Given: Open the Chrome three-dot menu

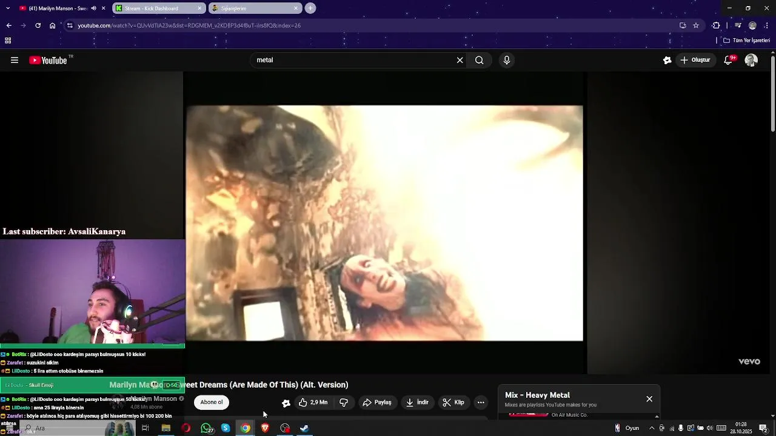Looking at the screenshot, I should pyautogui.click(x=767, y=25).
